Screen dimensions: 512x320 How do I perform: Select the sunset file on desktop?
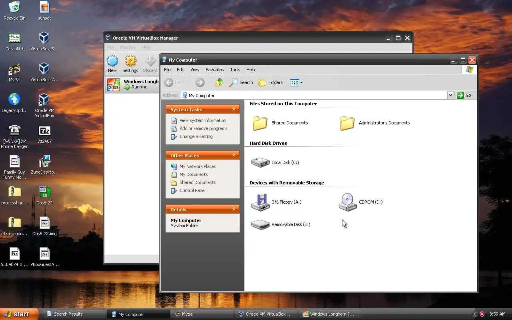pyautogui.click(x=44, y=11)
